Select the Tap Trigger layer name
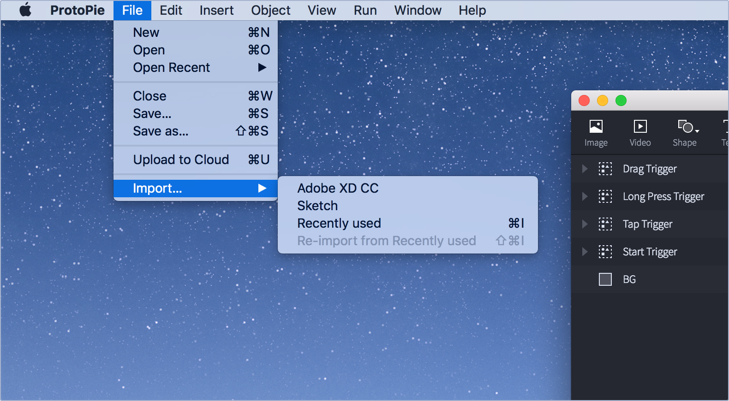The width and height of the screenshot is (729, 401). click(x=647, y=224)
